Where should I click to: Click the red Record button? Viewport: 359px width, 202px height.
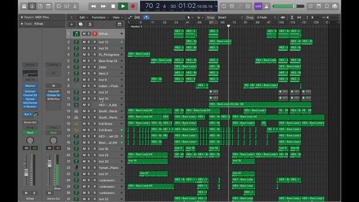(x=133, y=6)
